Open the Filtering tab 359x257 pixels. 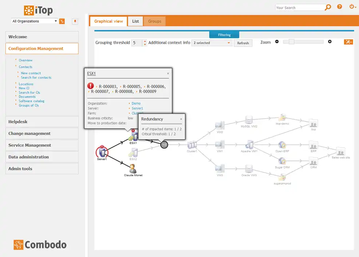tap(224, 35)
